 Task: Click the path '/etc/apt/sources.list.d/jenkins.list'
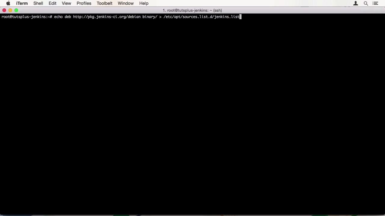click(x=201, y=17)
